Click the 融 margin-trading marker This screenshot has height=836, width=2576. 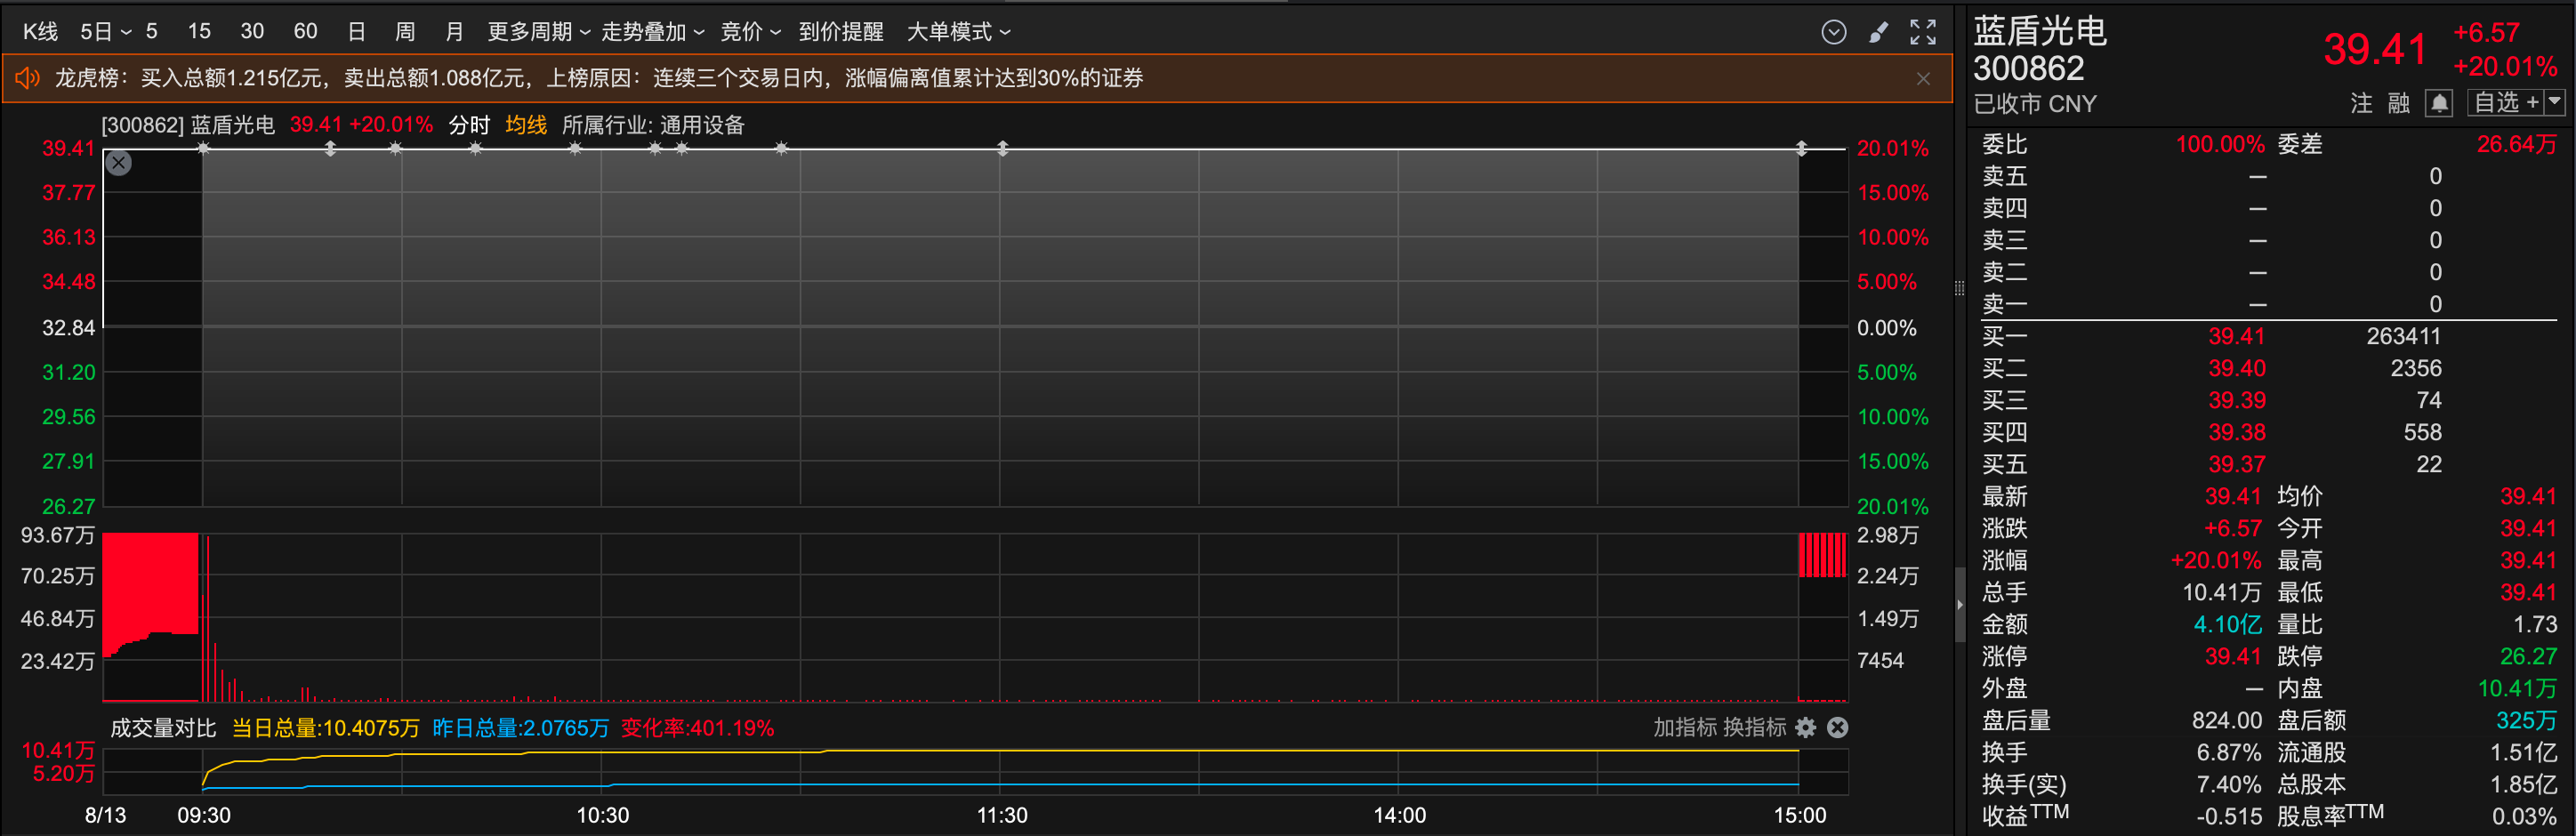[x=2398, y=103]
